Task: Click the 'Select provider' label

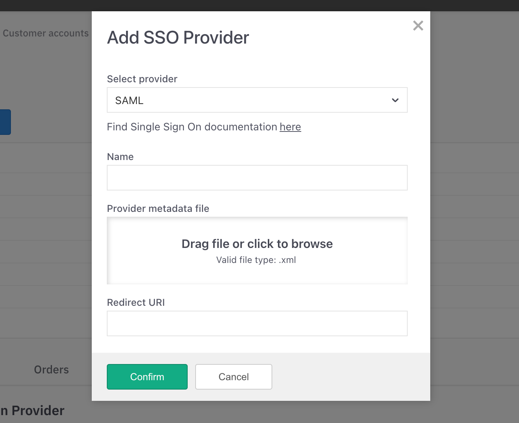Action: [142, 79]
